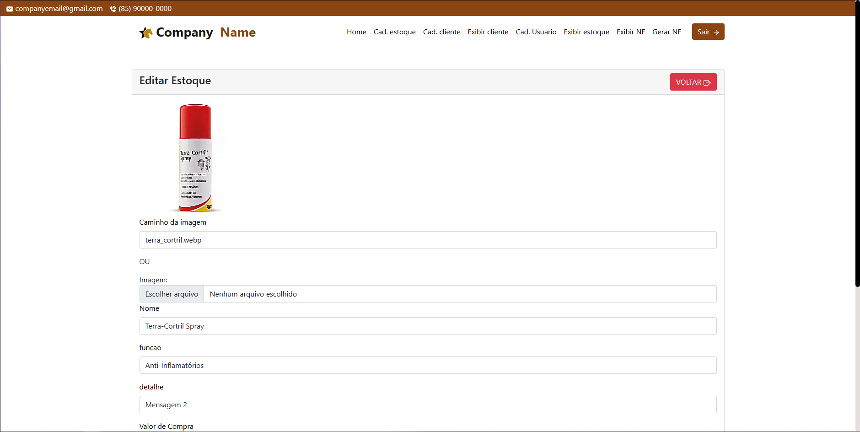Click the companyemail@gmail.com address
Image resolution: width=860 pixels, height=432 pixels.
click(x=59, y=9)
